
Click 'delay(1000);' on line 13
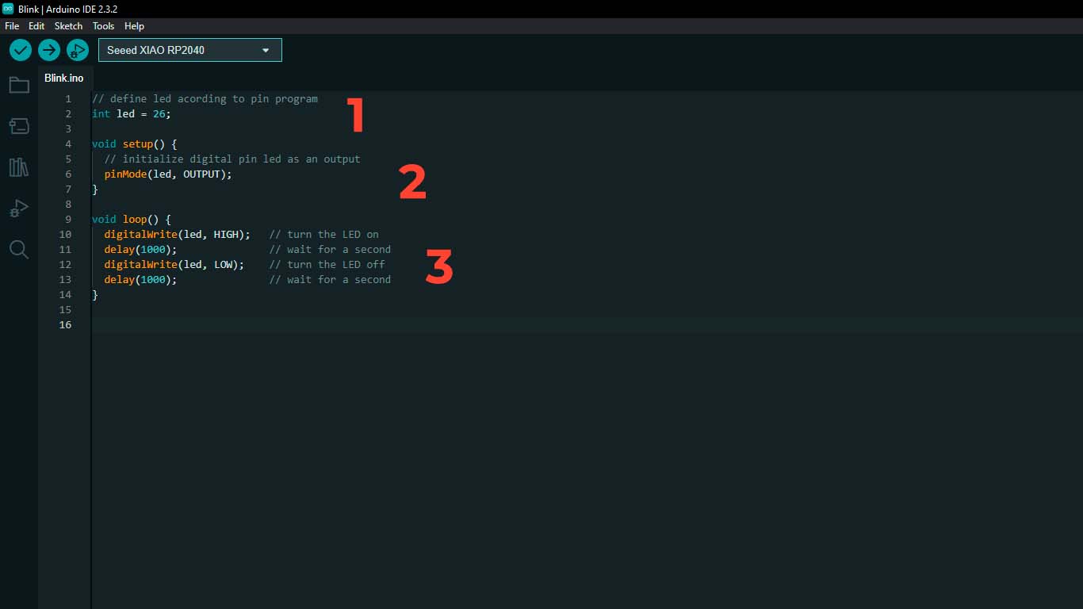pyautogui.click(x=140, y=279)
